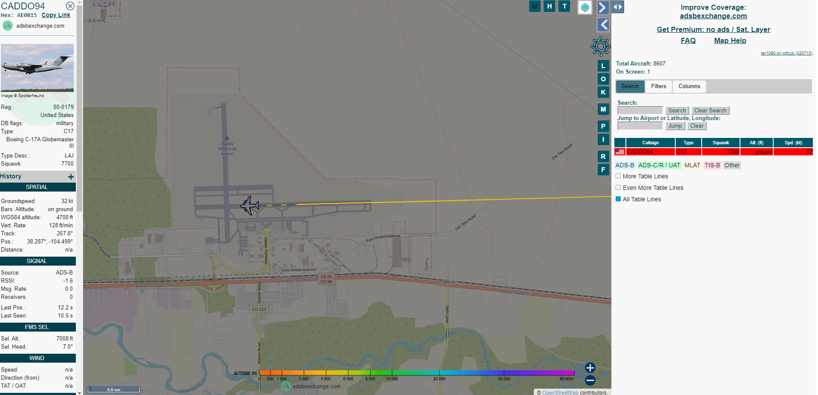Screen dimensions: 818x395
Task: Click the K map control button
Action: point(603,92)
